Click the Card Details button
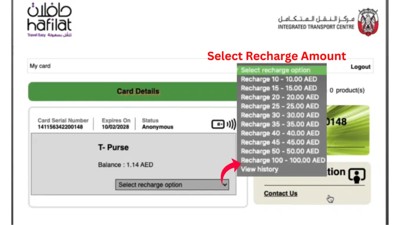 click(x=138, y=91)
